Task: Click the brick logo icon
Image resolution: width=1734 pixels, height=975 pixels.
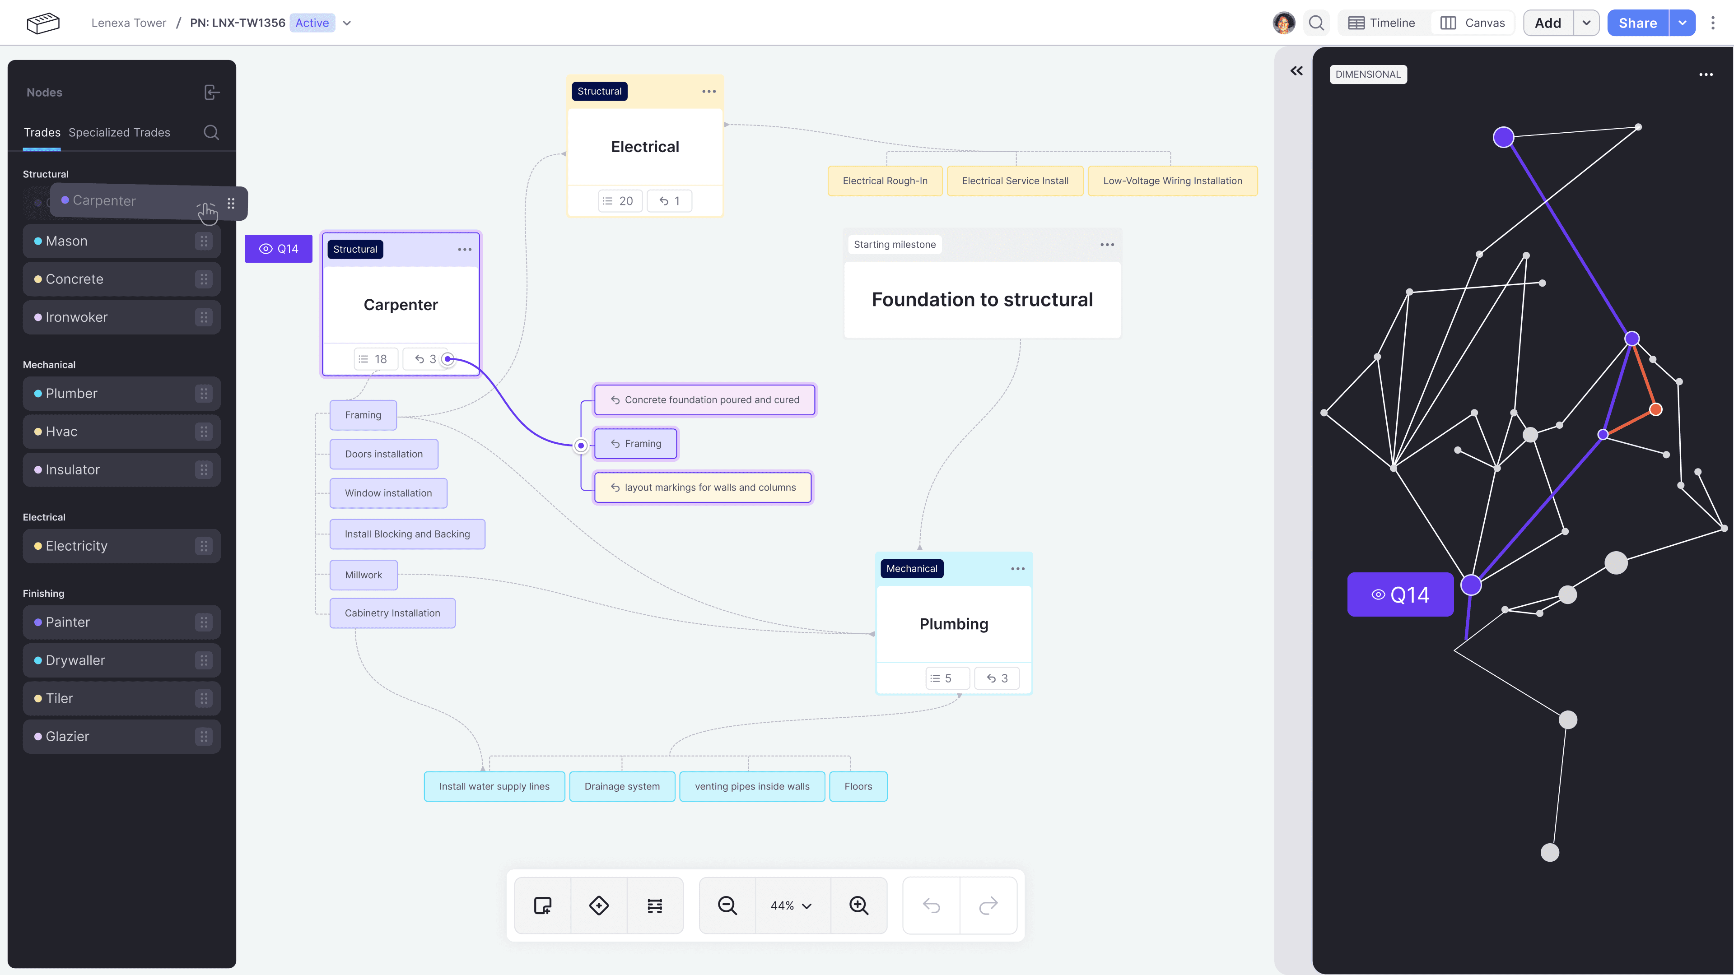Action: (x=43, y=23)
